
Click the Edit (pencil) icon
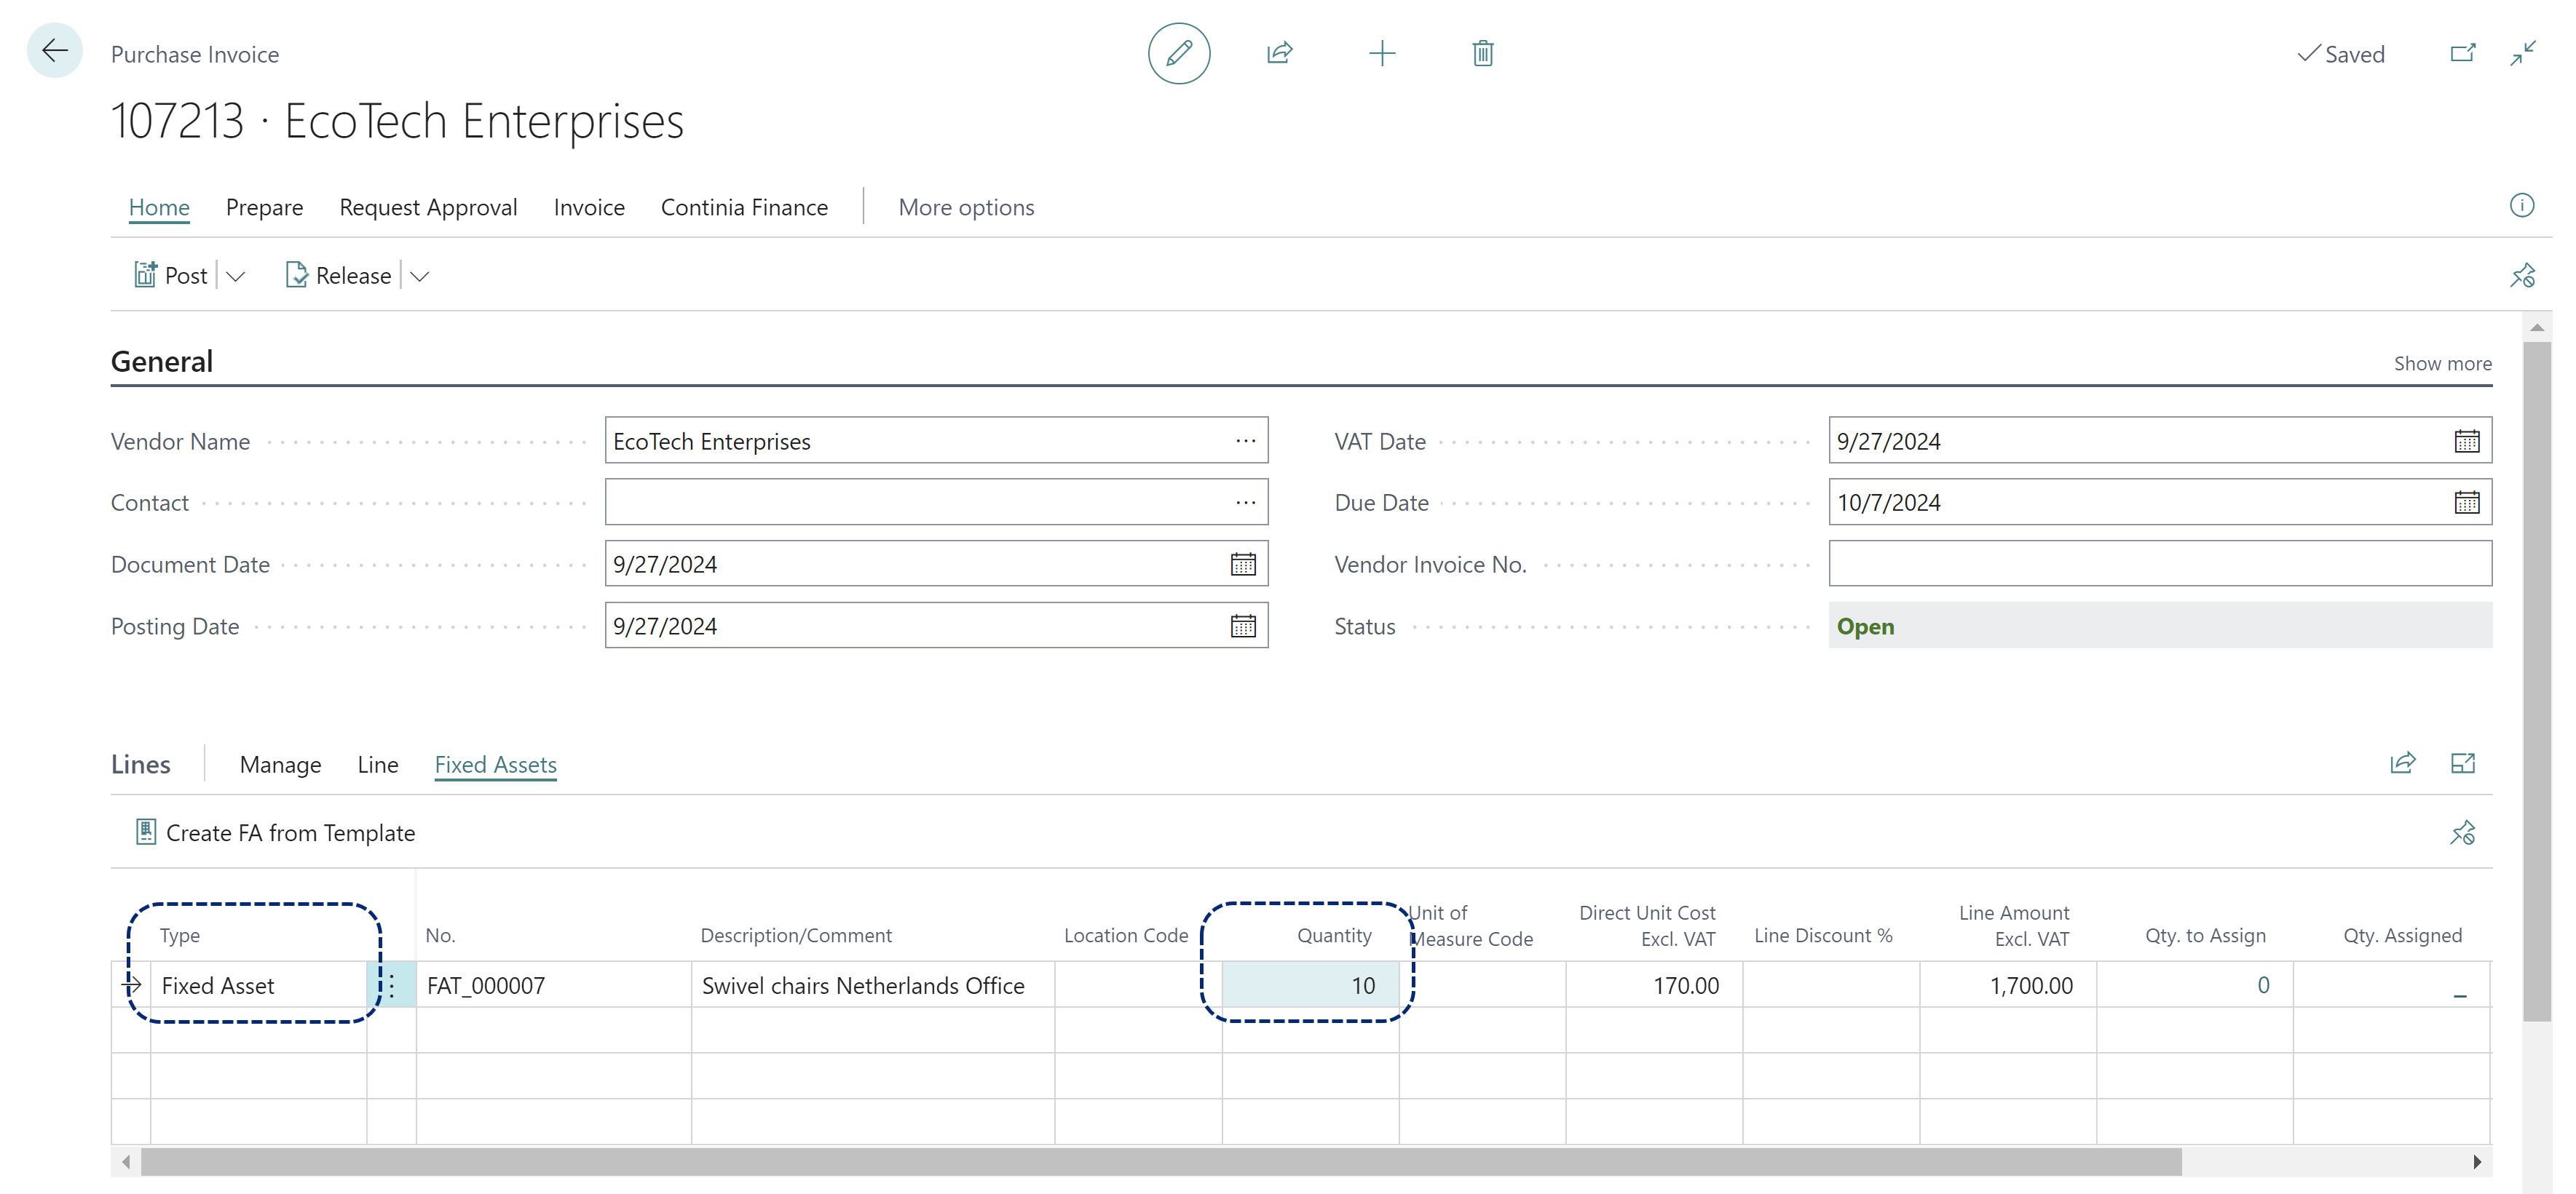[1180, 52]
